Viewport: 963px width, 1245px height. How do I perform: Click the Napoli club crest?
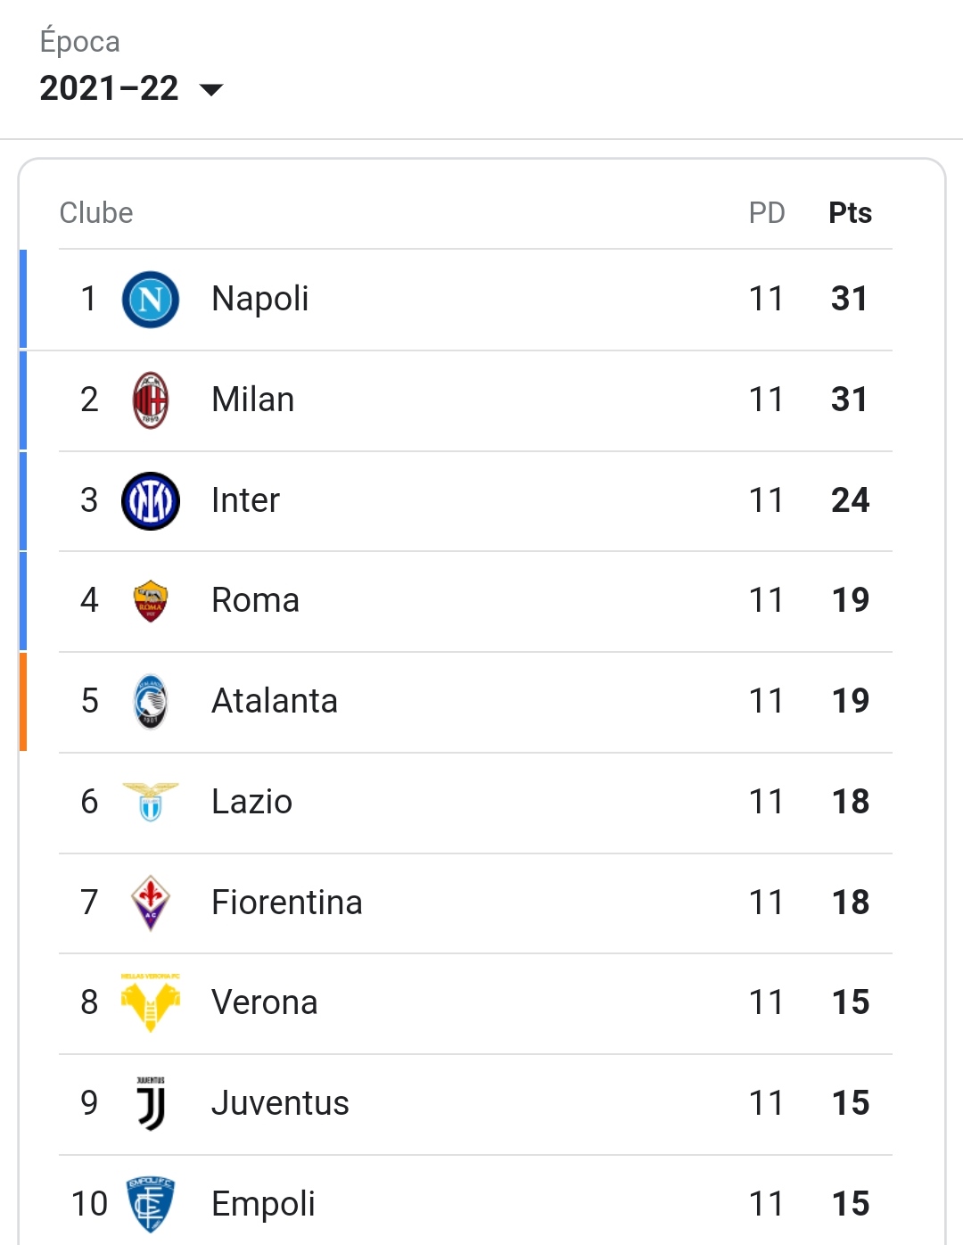(151, 300)
